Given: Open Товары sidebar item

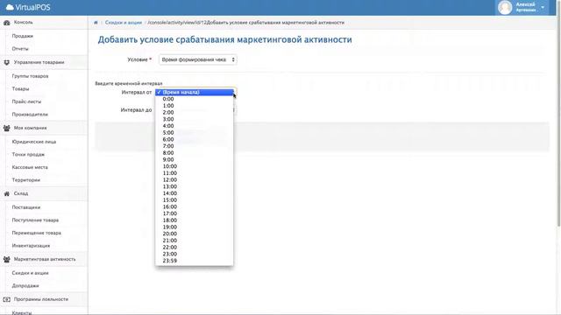Looking at the screenshot, I should pos(20,89).
